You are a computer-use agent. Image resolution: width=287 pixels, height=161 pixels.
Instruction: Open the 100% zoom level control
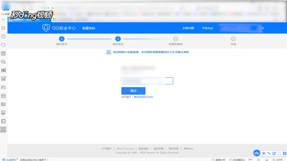[x=279, y=160]
